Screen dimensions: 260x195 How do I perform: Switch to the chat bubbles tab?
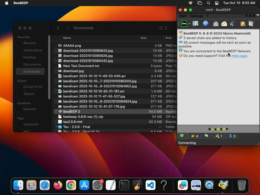206,136
